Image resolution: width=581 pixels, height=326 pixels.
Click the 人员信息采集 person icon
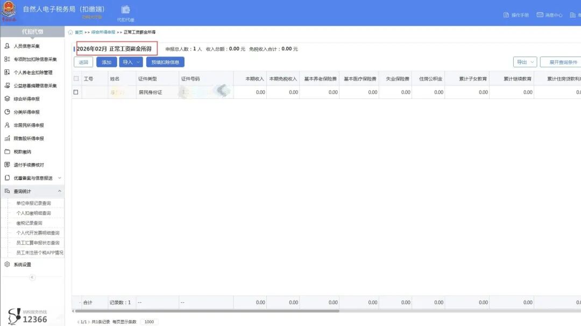tap(7, 46)
